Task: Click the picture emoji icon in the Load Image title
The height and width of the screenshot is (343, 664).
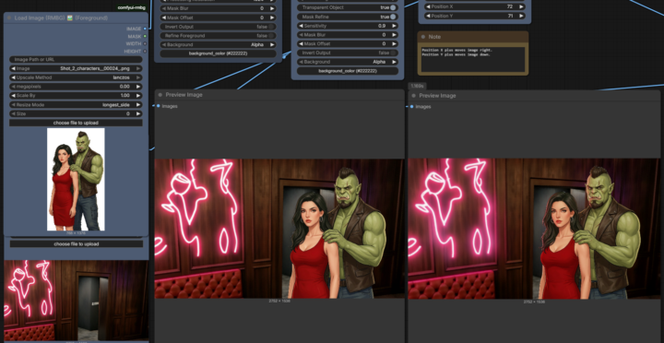Action: (69, 18)
